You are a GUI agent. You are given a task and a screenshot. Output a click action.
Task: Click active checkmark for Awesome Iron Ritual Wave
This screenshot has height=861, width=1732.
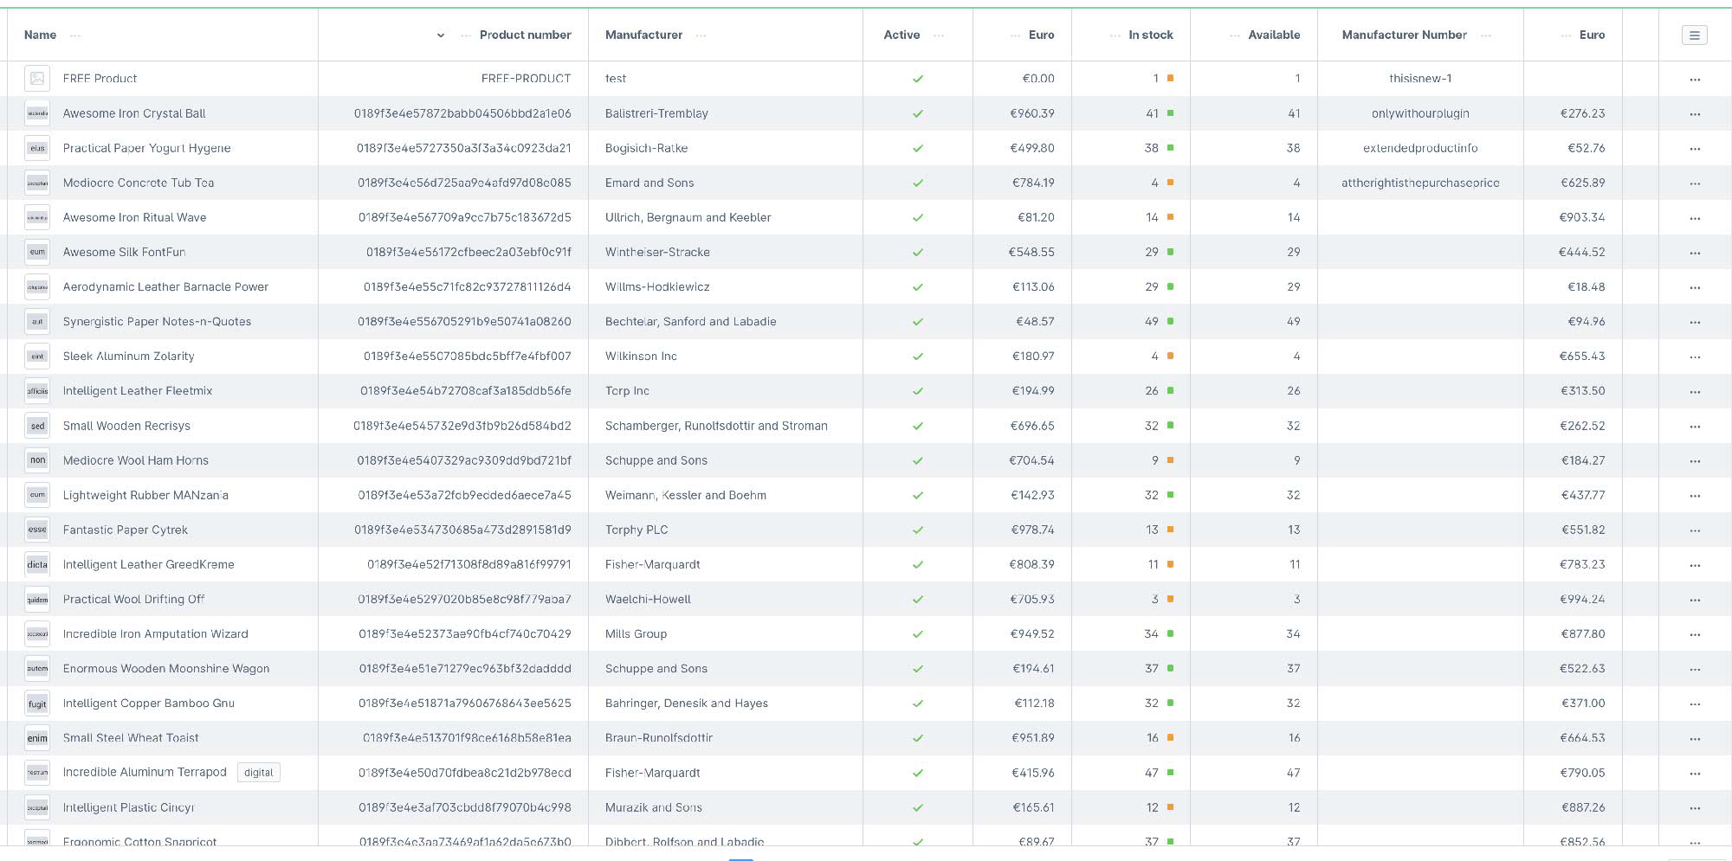[918, 218]
